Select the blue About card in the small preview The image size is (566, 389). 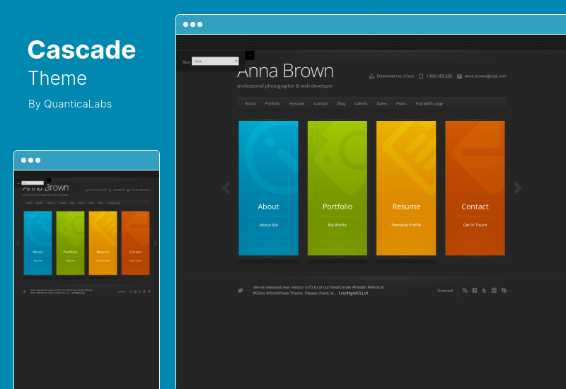tap(38, 243)
